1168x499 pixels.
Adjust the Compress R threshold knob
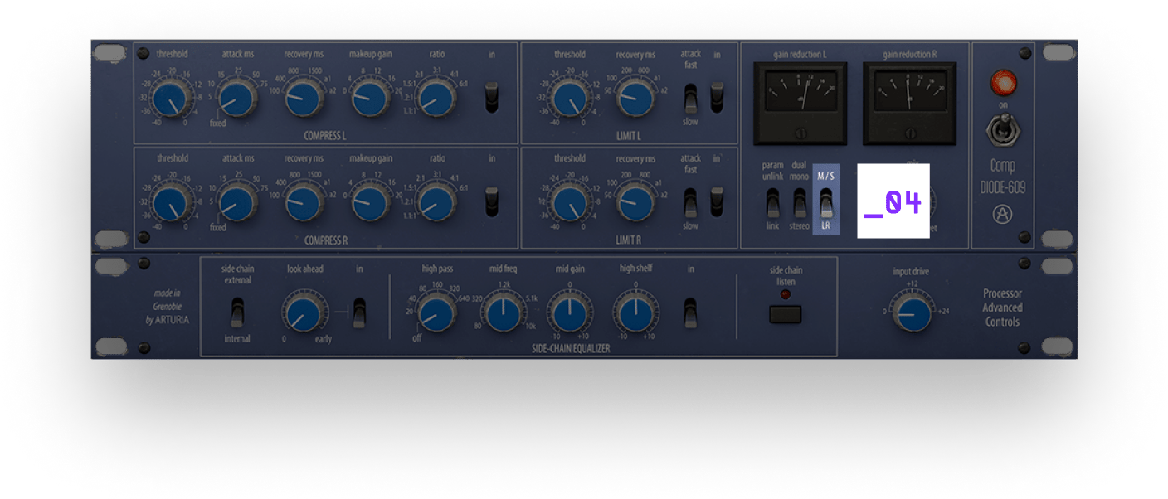(172, 203)
